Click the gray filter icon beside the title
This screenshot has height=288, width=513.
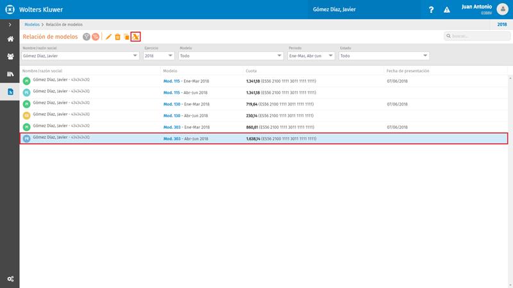[87, 37]
